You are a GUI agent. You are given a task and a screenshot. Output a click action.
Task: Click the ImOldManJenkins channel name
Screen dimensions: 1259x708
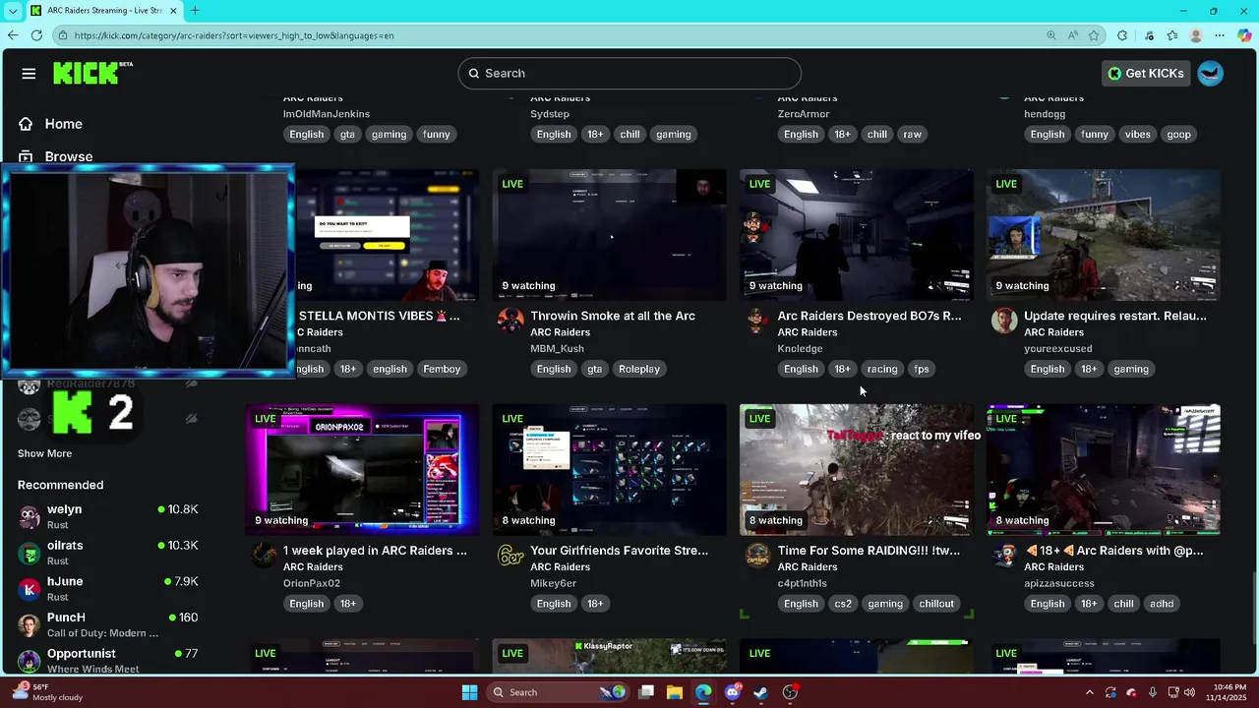[327, 114]
